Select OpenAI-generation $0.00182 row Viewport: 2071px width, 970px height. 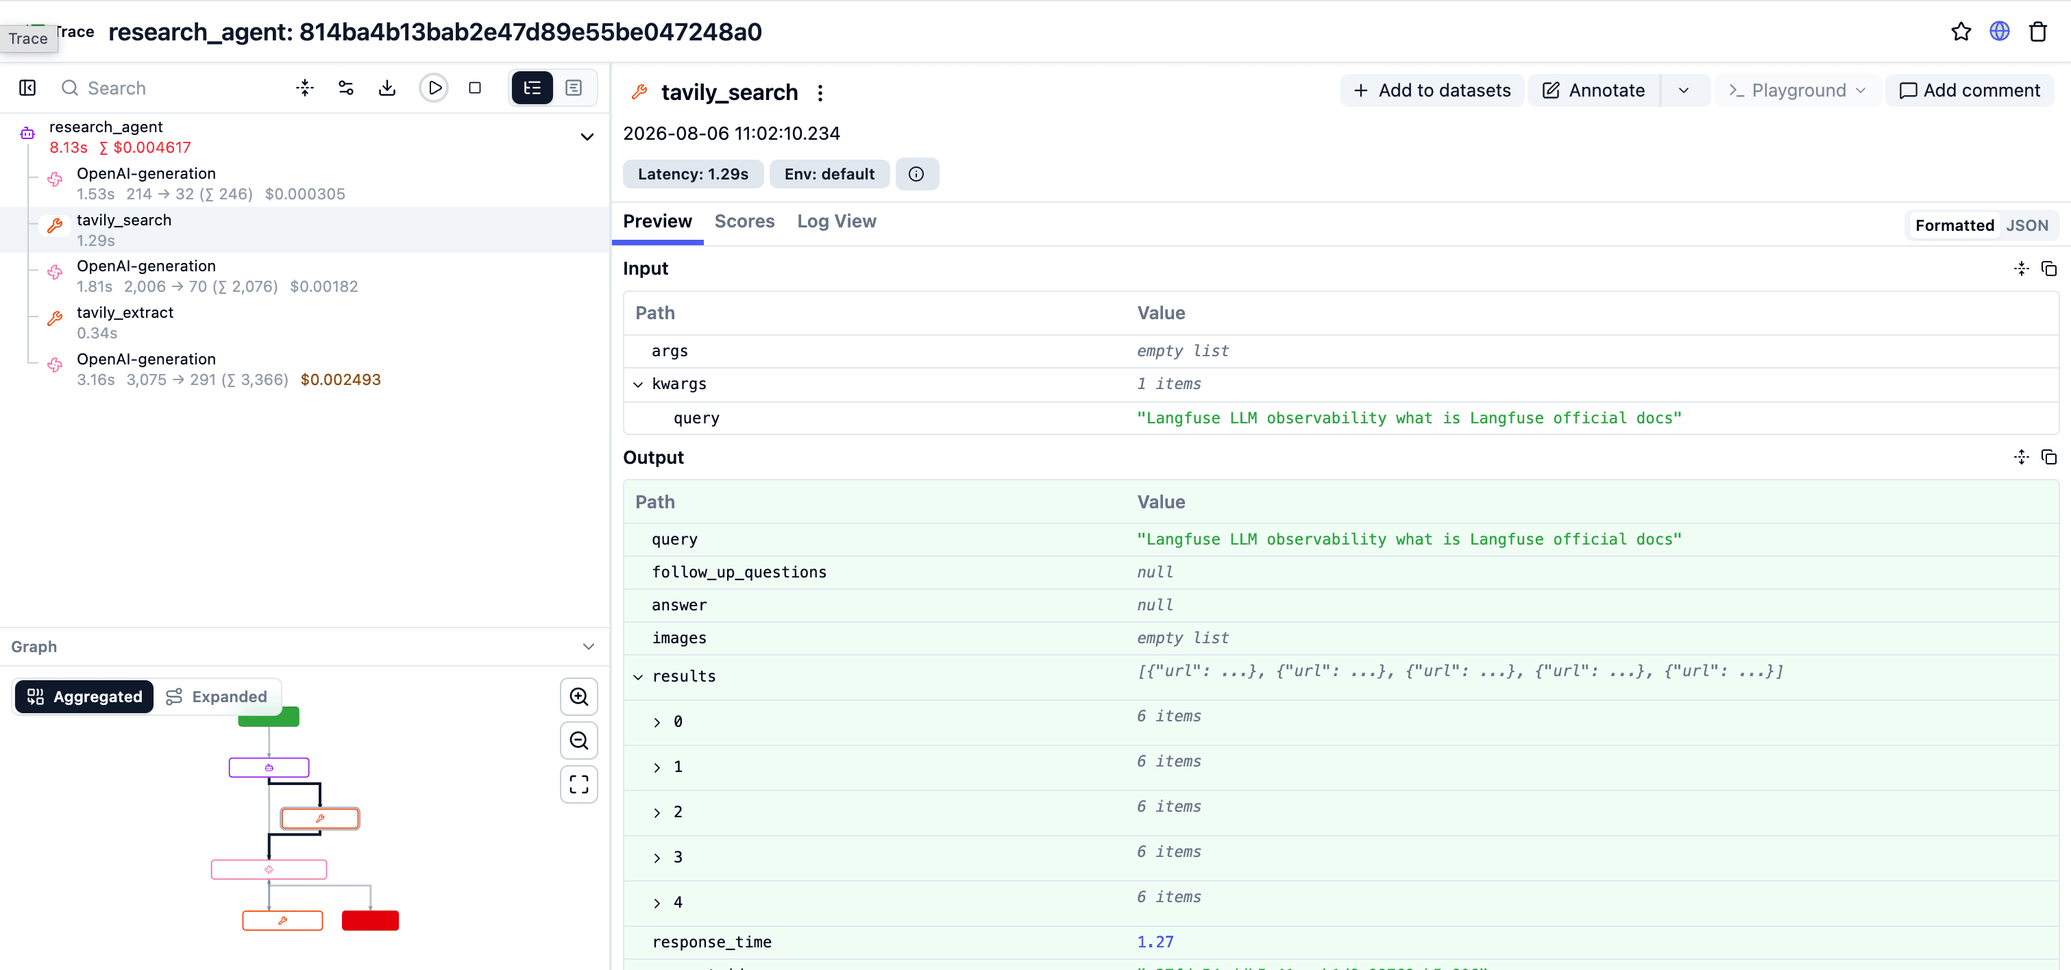pos(306,277)
